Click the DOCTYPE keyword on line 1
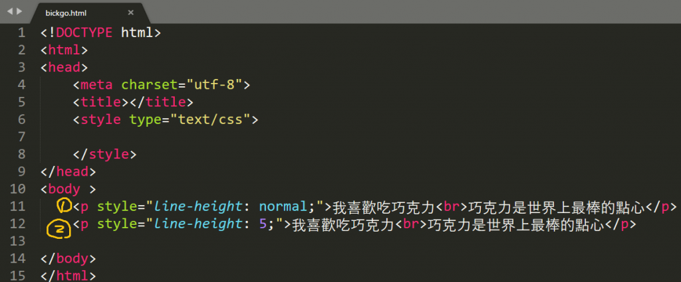The height and width of the screenshot is (282, 681). click(x=84, y=33)
